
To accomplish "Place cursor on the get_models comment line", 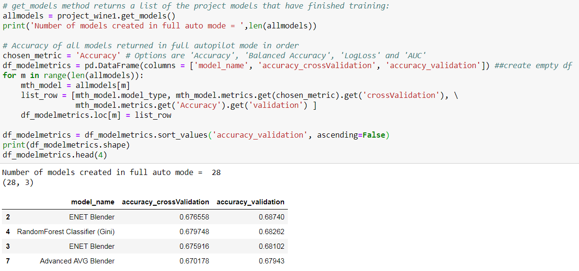I will pyautogui.click(x=196, y=6).
